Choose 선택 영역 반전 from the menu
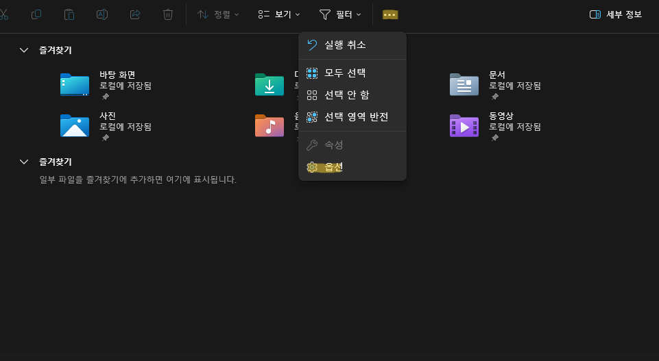 click(352, 116)
